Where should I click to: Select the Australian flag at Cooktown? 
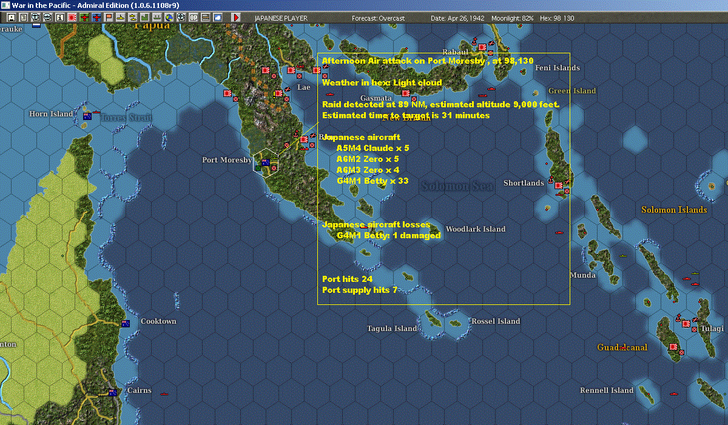coord(126,324)
